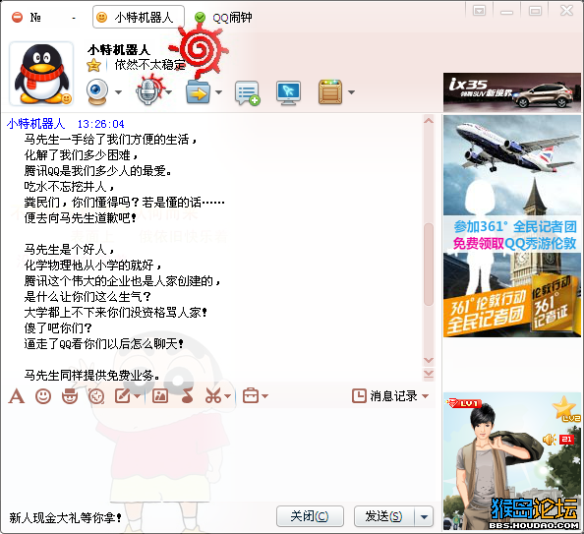The image size is (584, 534).
Task: Click the 关闭(C) button
Action: click(310, 516)
